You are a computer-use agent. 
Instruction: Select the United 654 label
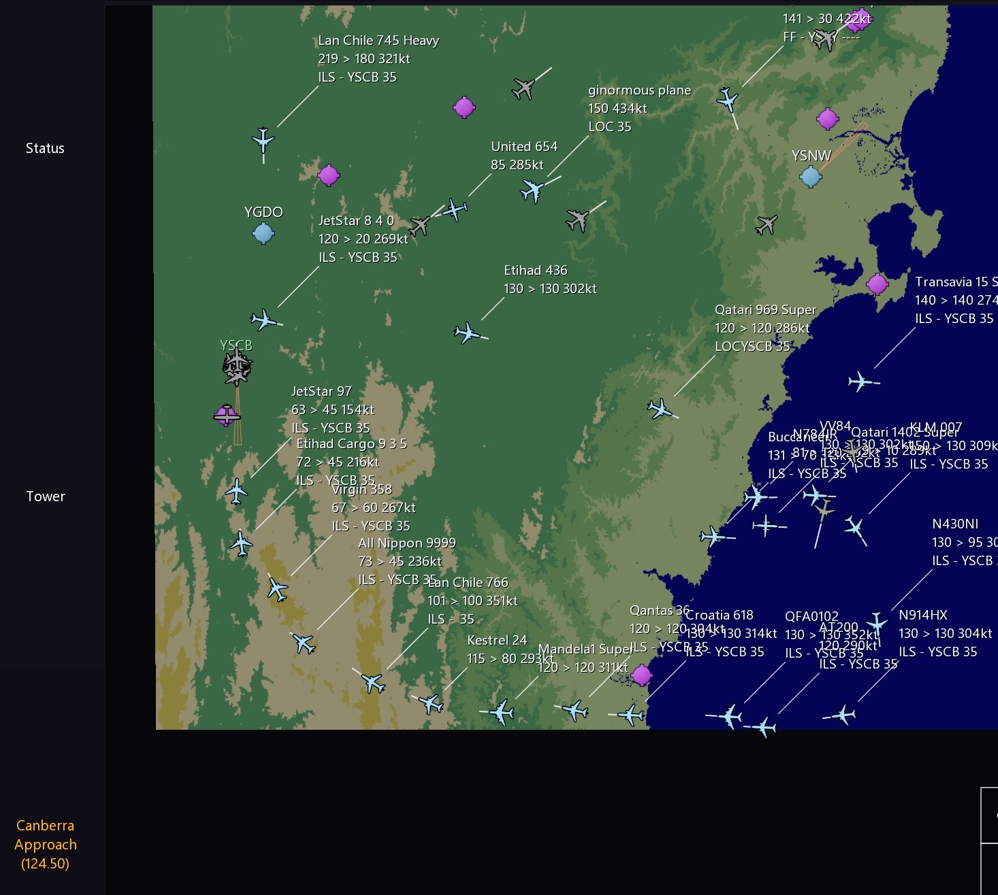click(524, 156)
